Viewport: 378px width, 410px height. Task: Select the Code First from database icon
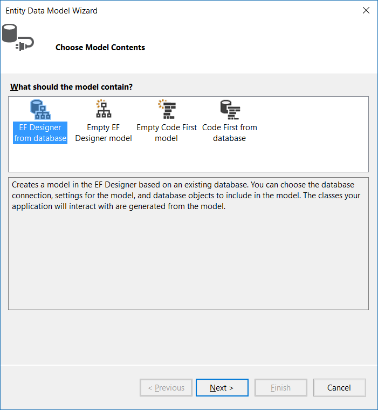(230, 110)
